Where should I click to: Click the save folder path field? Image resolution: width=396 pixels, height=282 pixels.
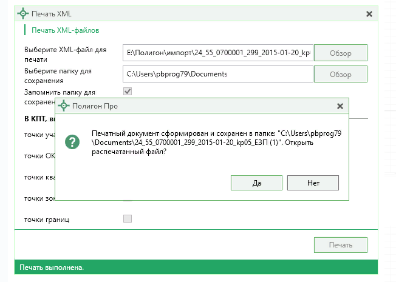217,74
